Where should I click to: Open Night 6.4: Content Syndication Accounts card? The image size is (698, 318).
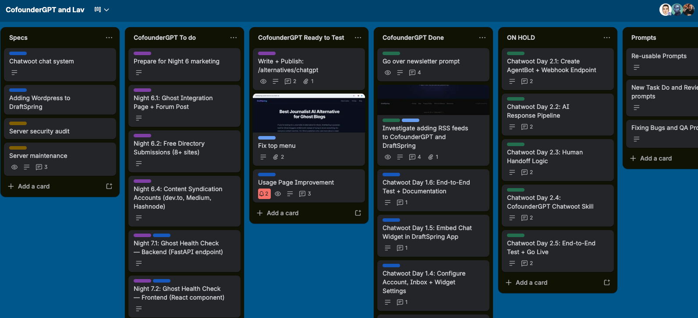(x=184, y=201)
